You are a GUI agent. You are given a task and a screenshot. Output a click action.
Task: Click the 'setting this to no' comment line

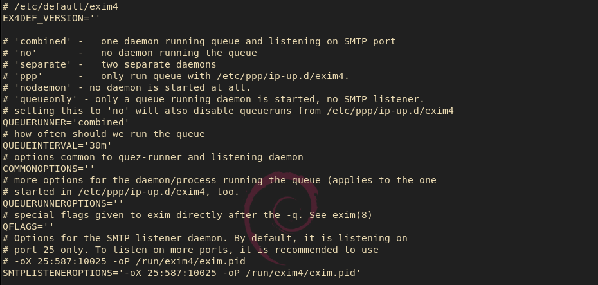click(x=228, y=111)
